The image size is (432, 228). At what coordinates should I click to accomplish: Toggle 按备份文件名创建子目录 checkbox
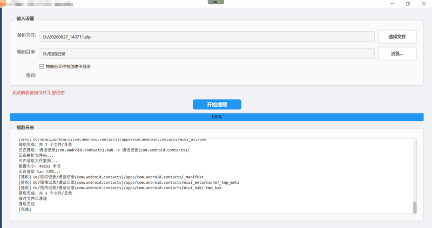tap(42, 66)
